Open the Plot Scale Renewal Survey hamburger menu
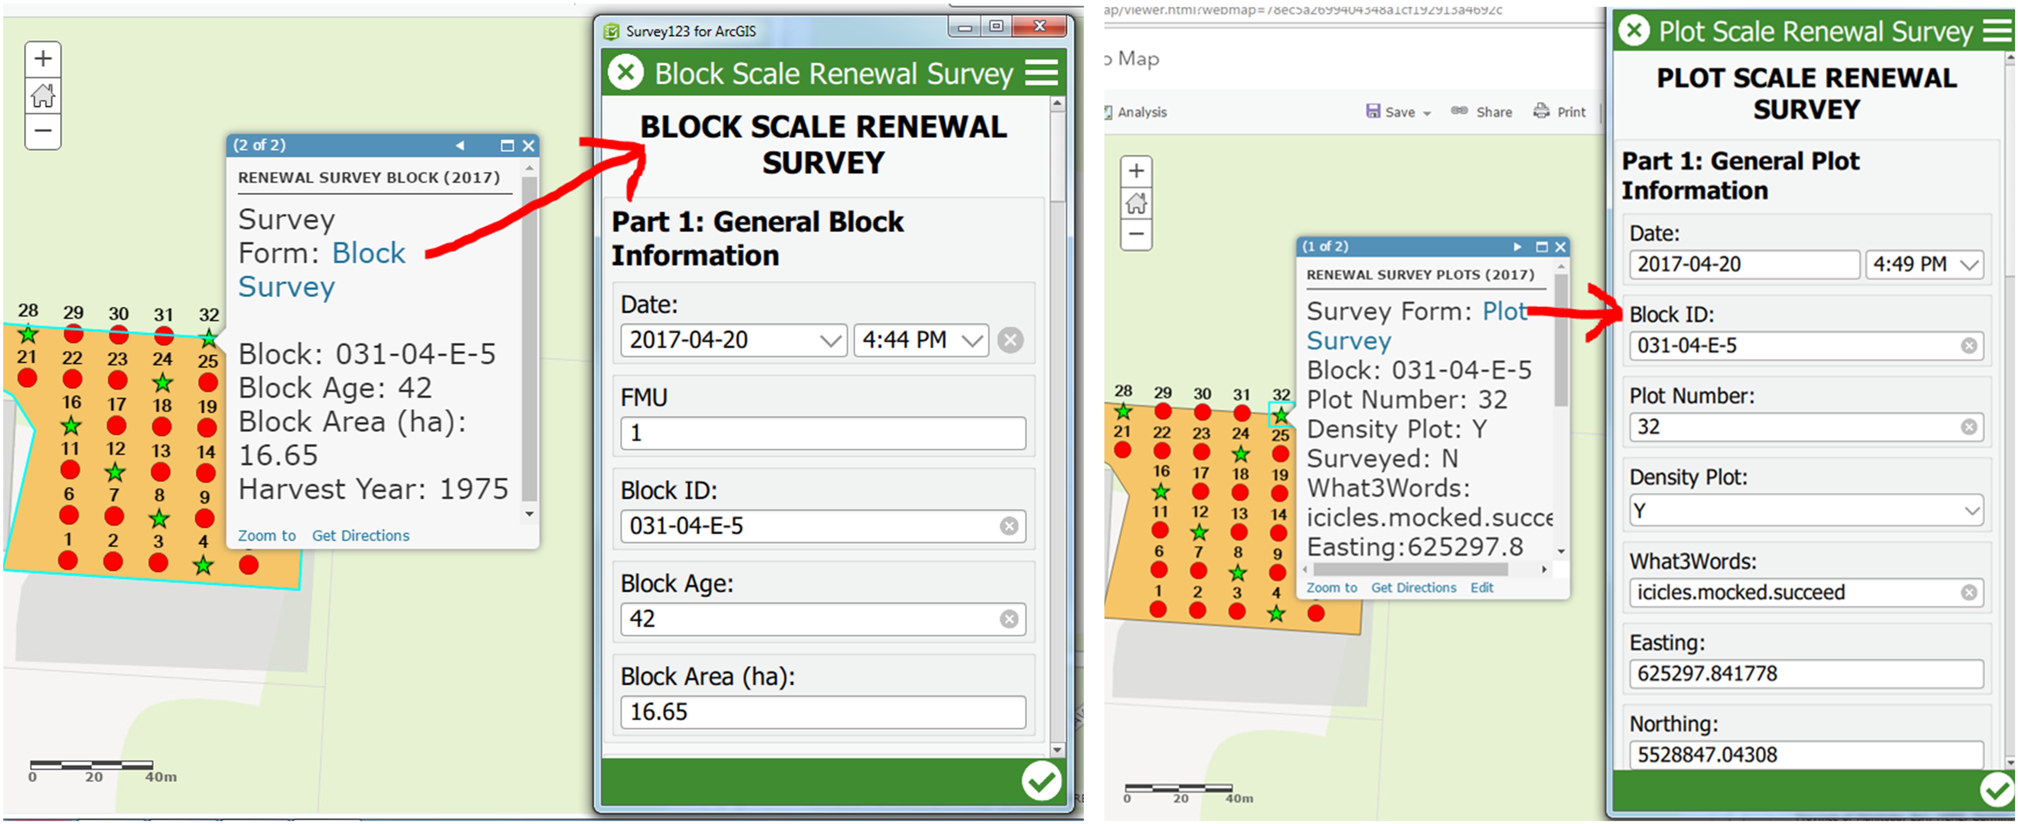 click(x=1997, y=31)
